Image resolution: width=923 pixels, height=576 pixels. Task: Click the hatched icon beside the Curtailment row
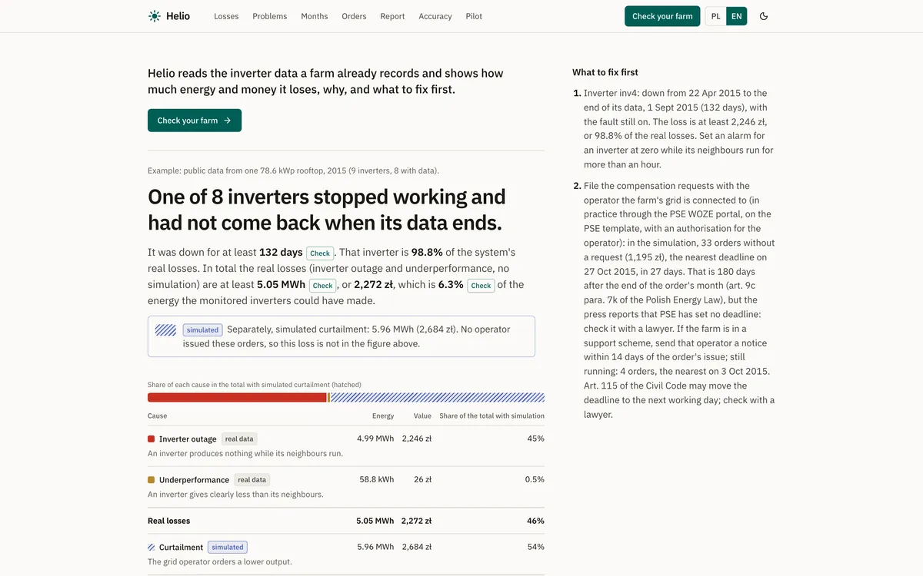click(152, 548)
